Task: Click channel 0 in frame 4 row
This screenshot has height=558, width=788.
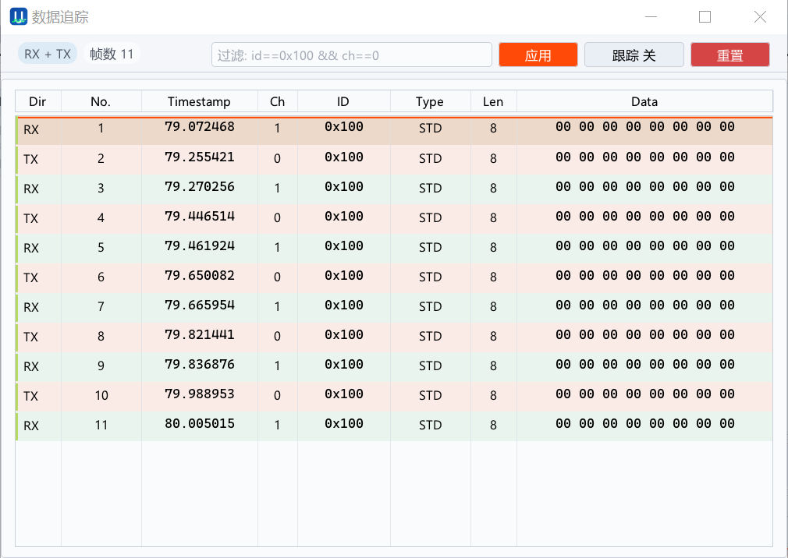Action: pos(278,217)
